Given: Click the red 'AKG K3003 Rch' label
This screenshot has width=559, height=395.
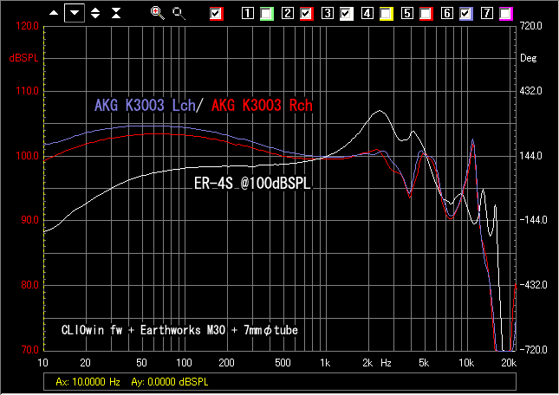Looking at the screenshot, I should tap(262, 106).
